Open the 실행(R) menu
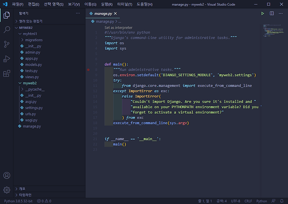Screen dimensions: 288x204 [x=107, y=4]
